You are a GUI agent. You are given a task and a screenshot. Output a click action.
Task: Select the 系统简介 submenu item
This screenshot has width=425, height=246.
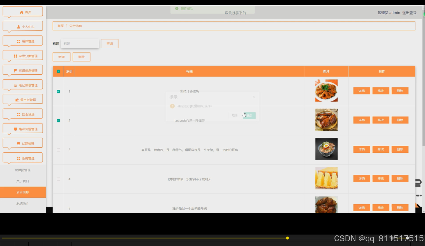coord(23,203)
